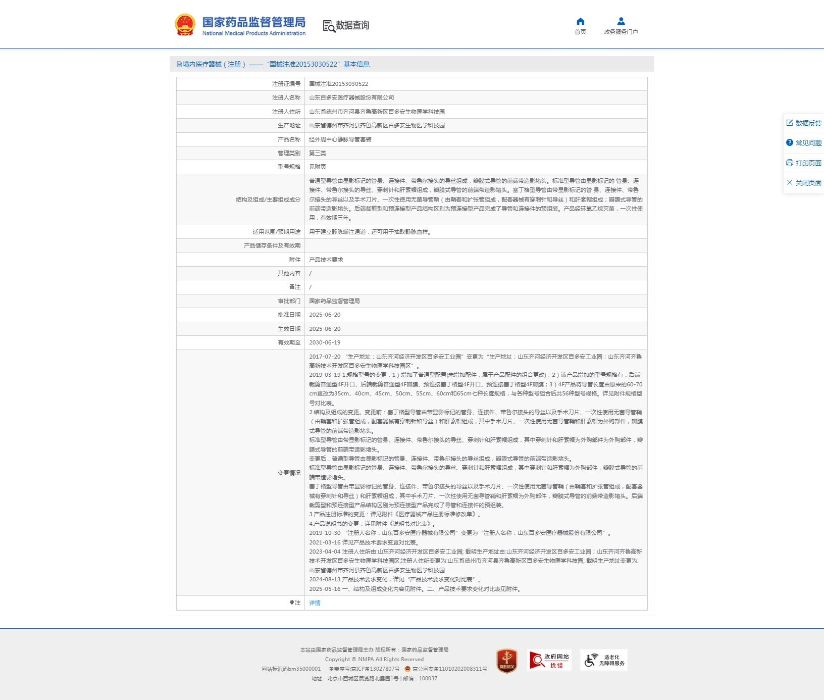Open the 数据查询 search icon
The height and width of the screenshot is (700, 824).
click(x=329, y=26)
